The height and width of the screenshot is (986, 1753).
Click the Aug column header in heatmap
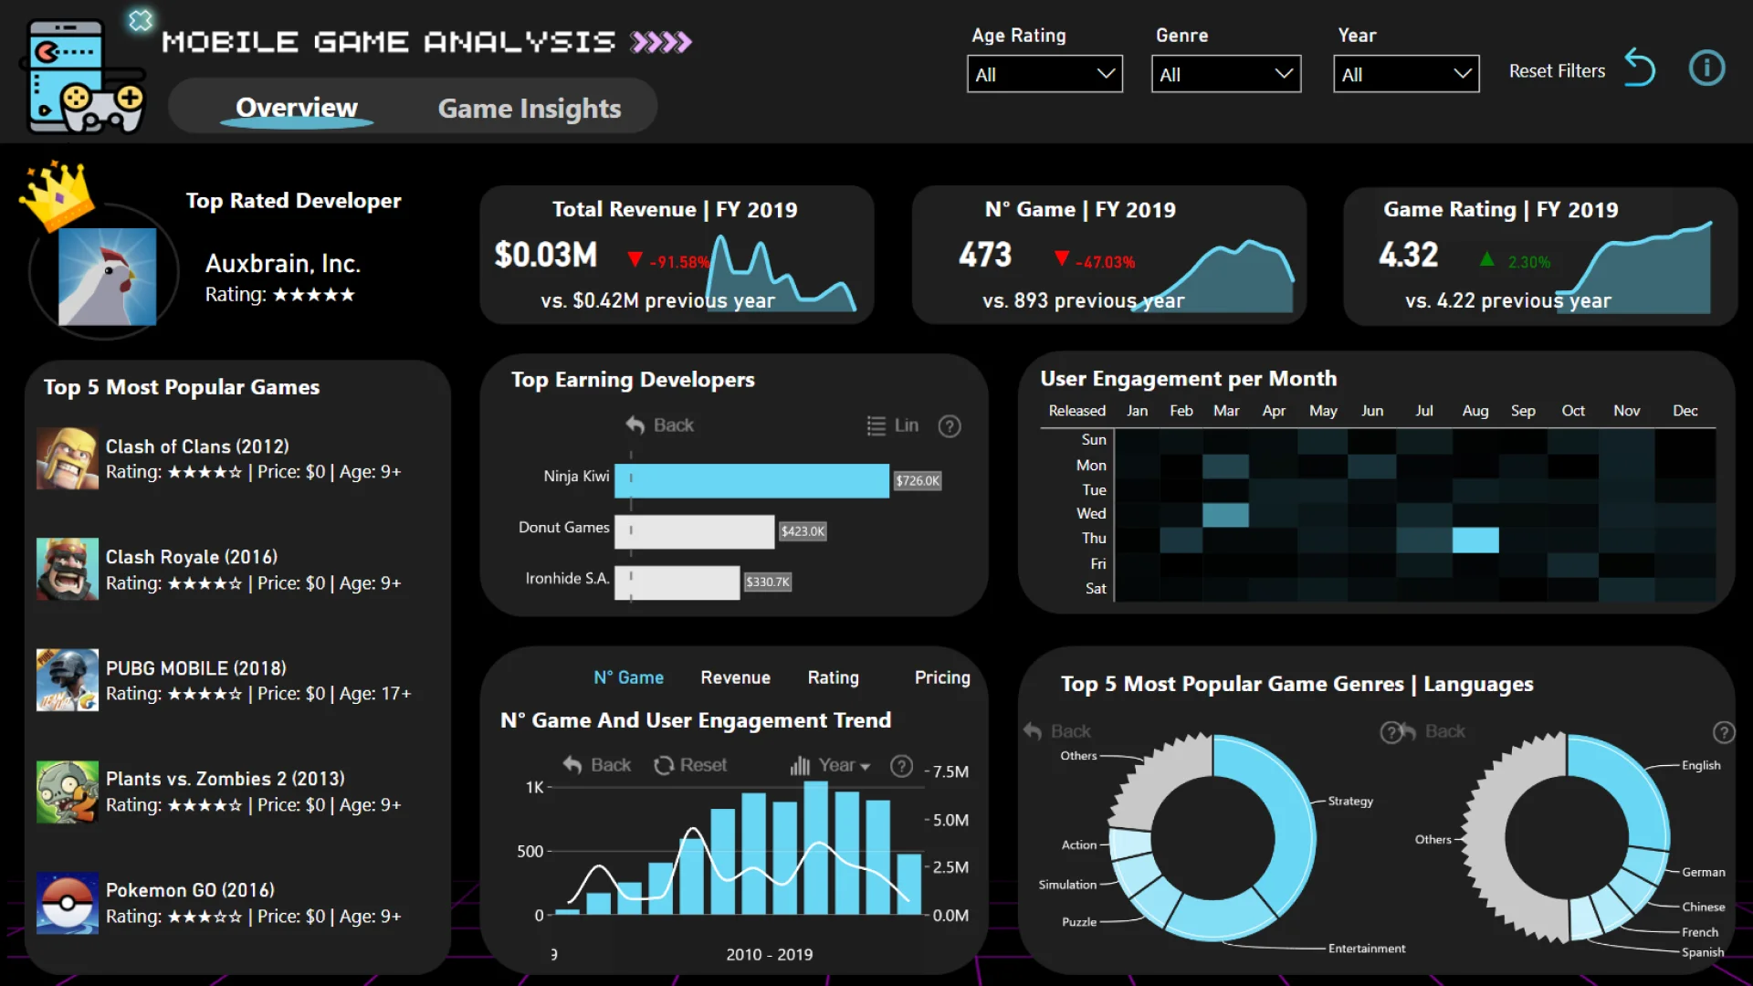1475,411
